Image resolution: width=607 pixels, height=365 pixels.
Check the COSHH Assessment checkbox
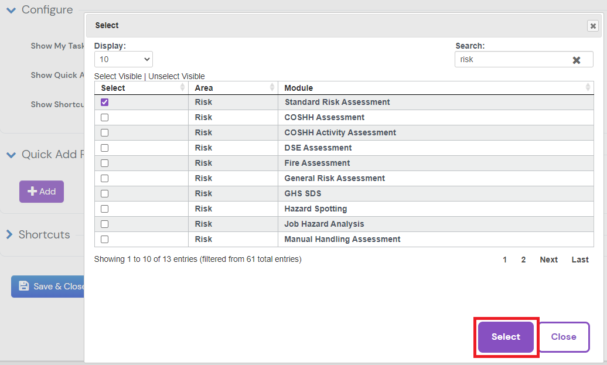pyautogui.click(x=105, y=117)
